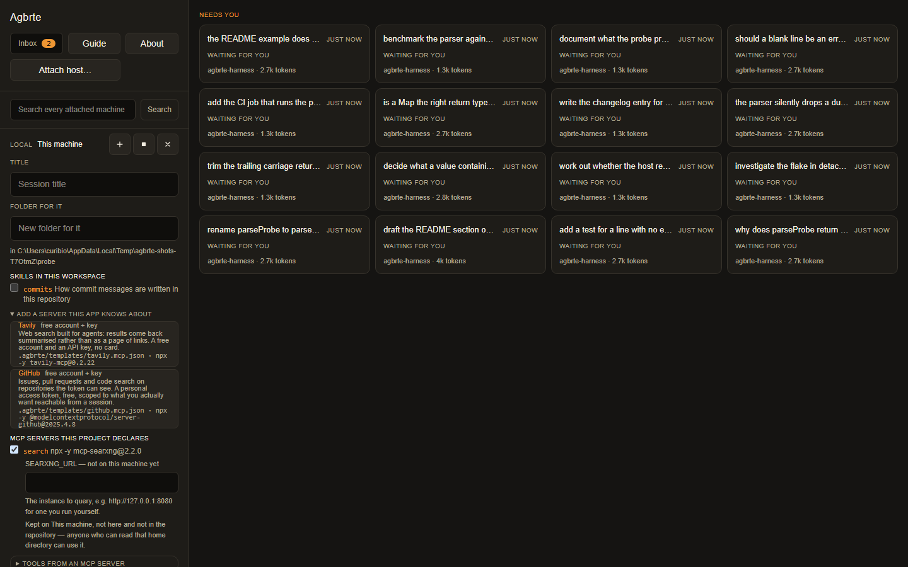The height and width of the screenshot is (567, 908).
Task: Open session 'trim the trailing carriage retur...'
Action: (x=284, y=181)
